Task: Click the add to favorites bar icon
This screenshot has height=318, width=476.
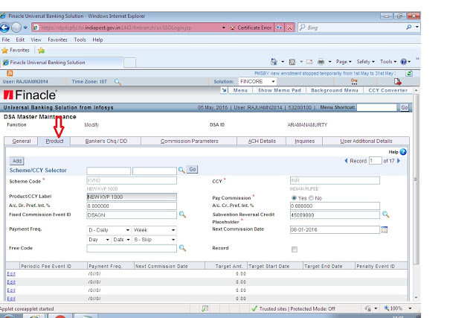Action: click(42, 50)
